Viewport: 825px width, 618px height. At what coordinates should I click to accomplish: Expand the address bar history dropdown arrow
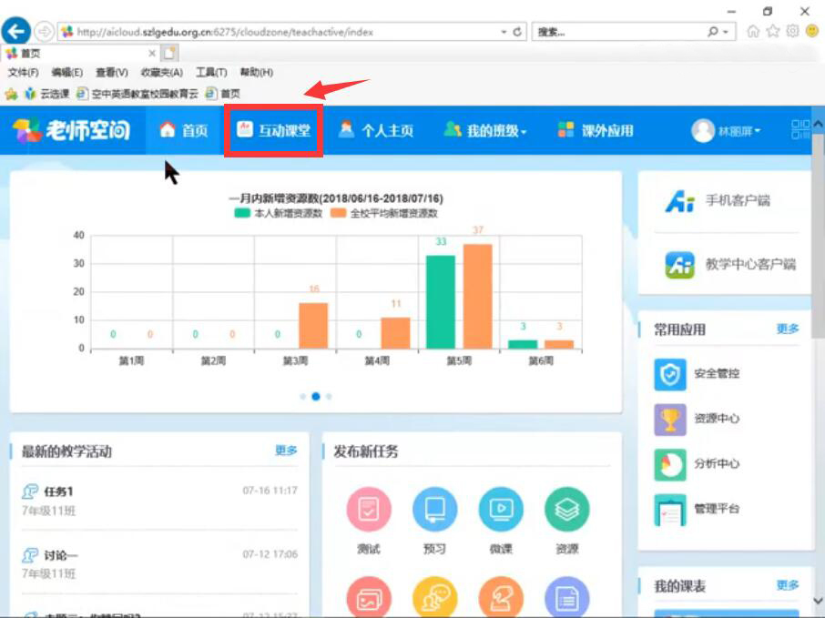(504, 32)
